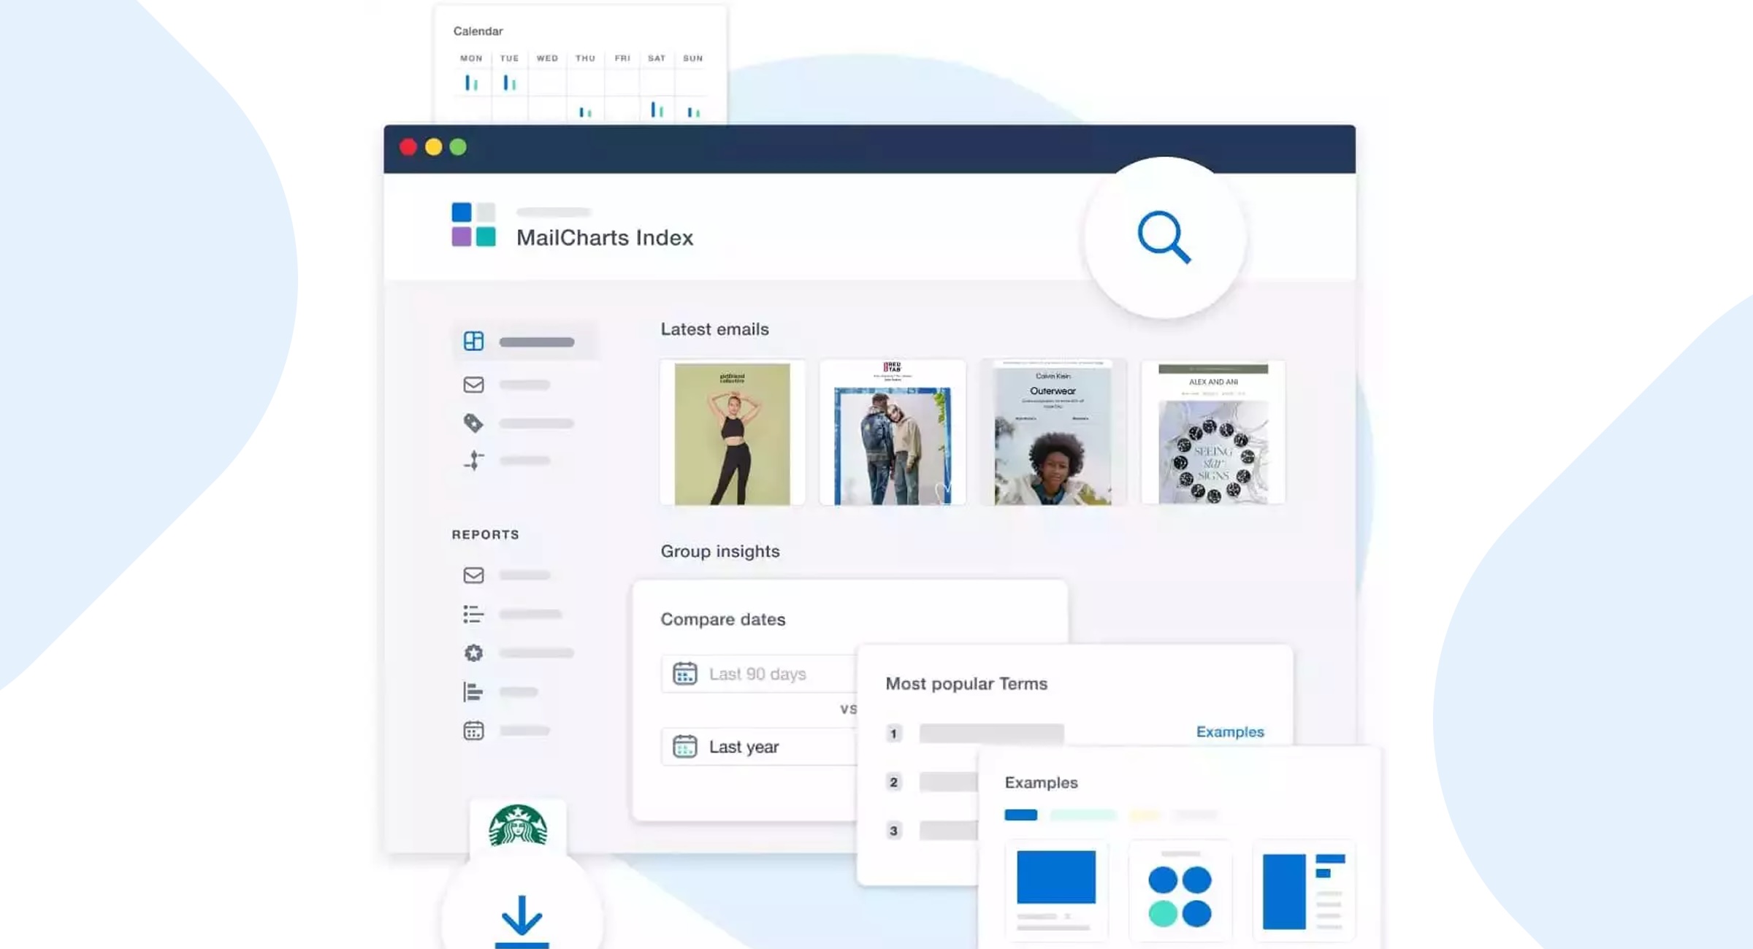This screenshot has width=1753, height=949.
Task: Open the Red Tab denim email thumbnail
Action: click(893, 432)
